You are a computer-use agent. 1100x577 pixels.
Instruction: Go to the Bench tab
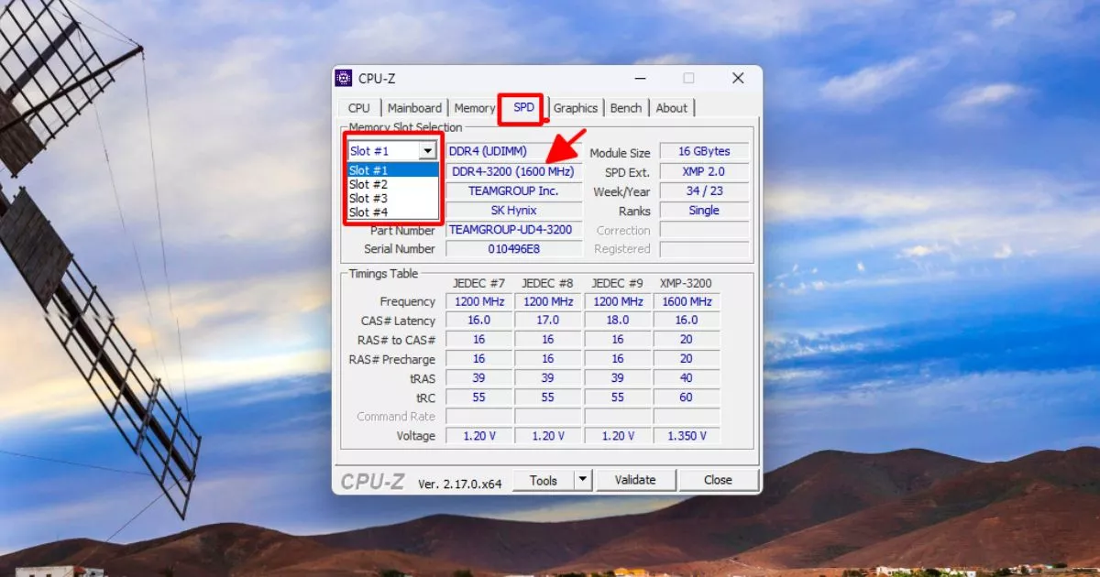click(x=626, y=107)
